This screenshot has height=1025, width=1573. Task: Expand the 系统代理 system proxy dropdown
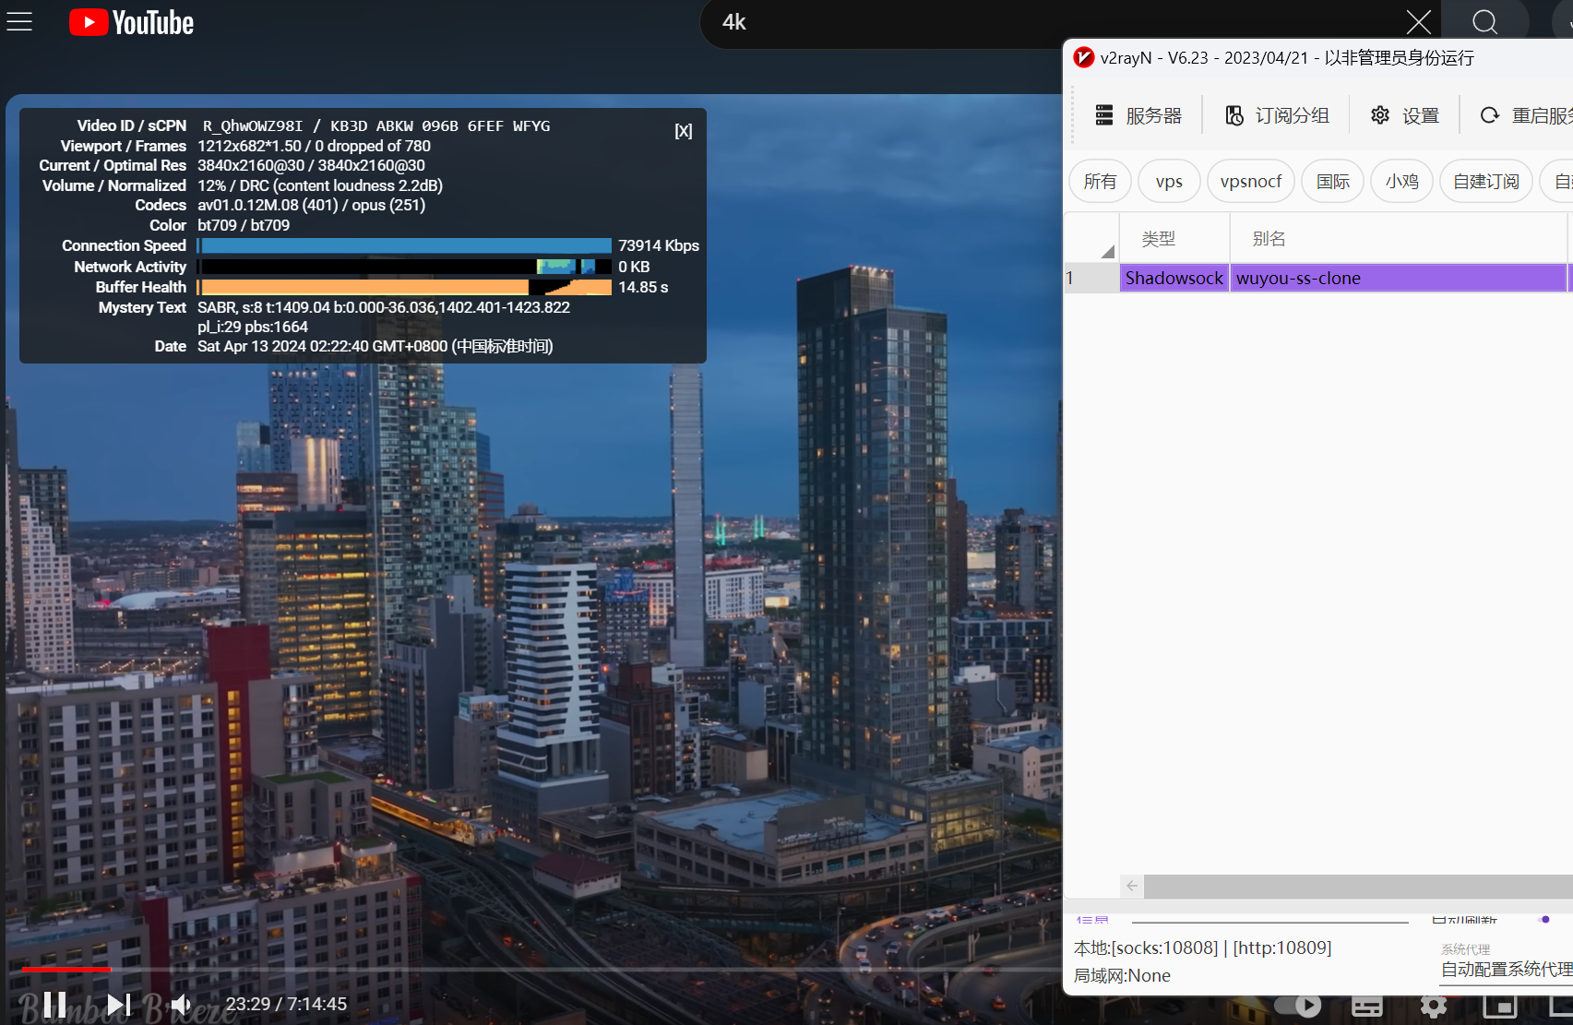point(1506,969)
